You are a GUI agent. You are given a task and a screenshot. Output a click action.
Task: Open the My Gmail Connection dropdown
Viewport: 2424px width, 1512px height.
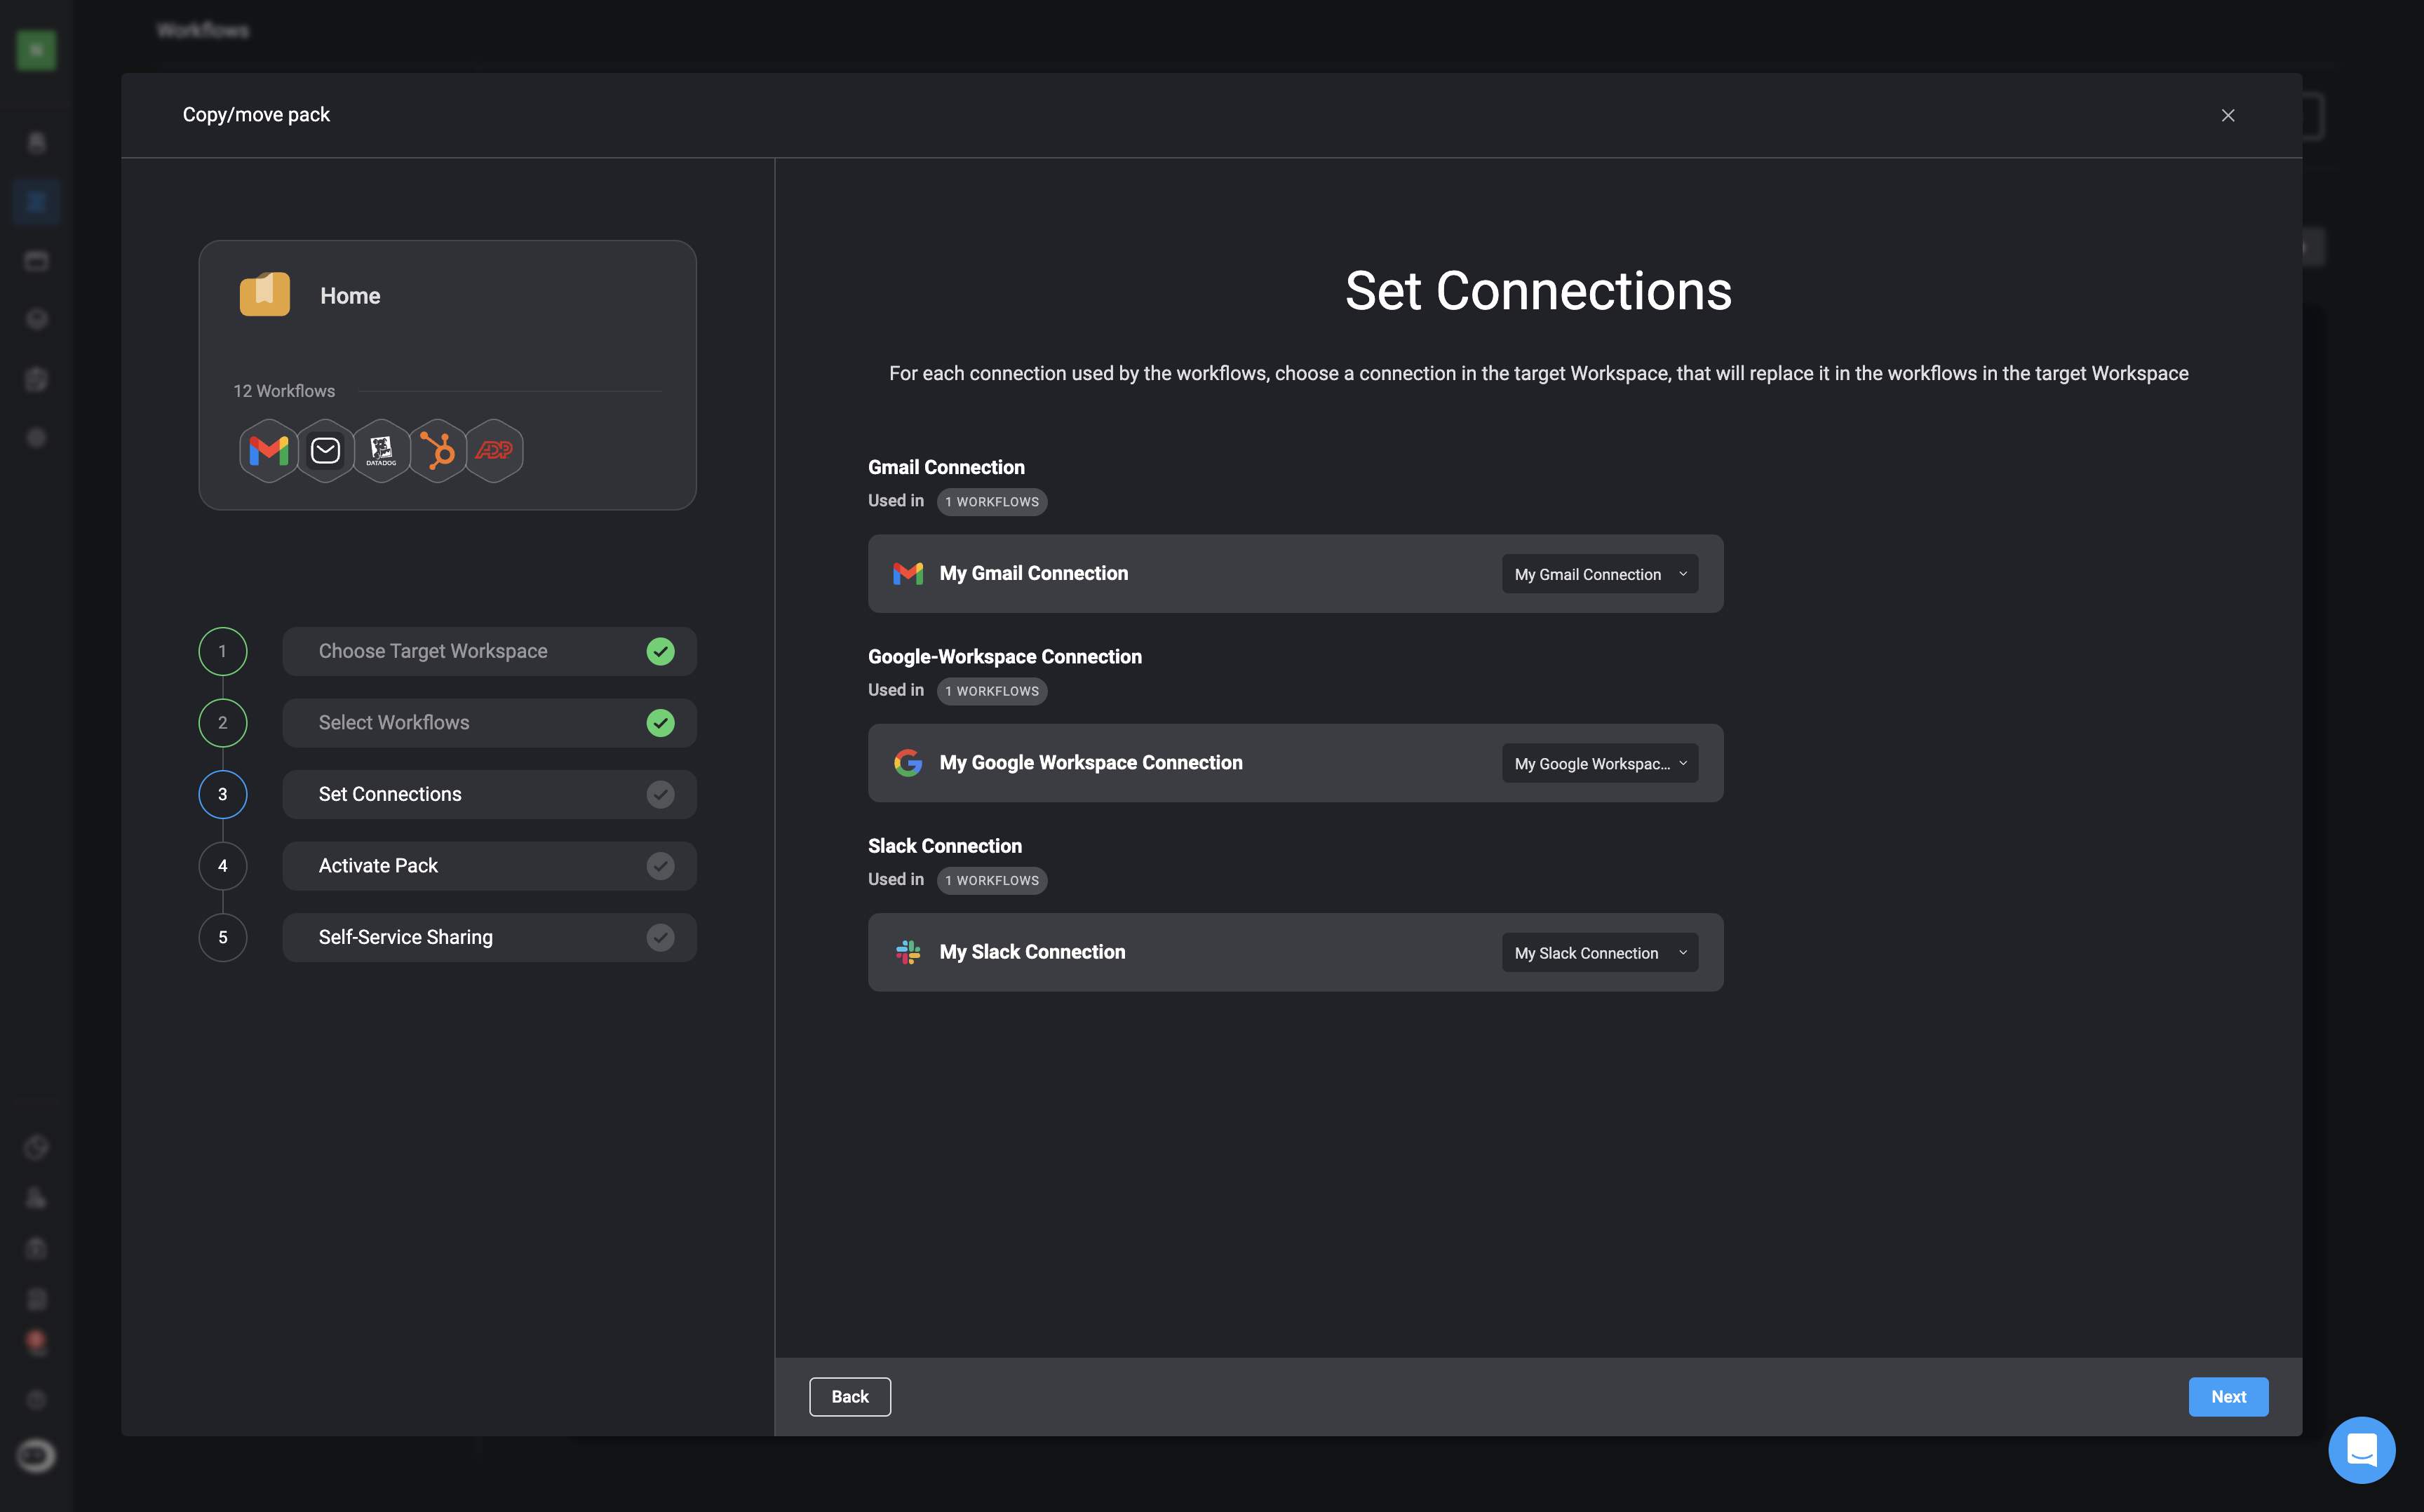point(1599,574)
